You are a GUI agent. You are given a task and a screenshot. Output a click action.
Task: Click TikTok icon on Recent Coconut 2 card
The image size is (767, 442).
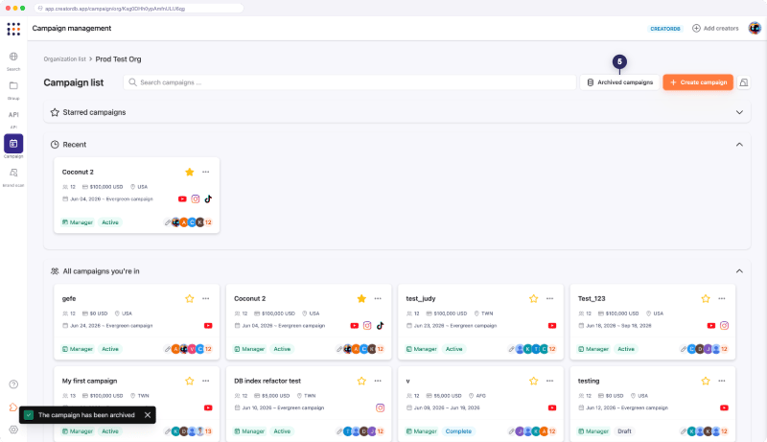[208, 199]
